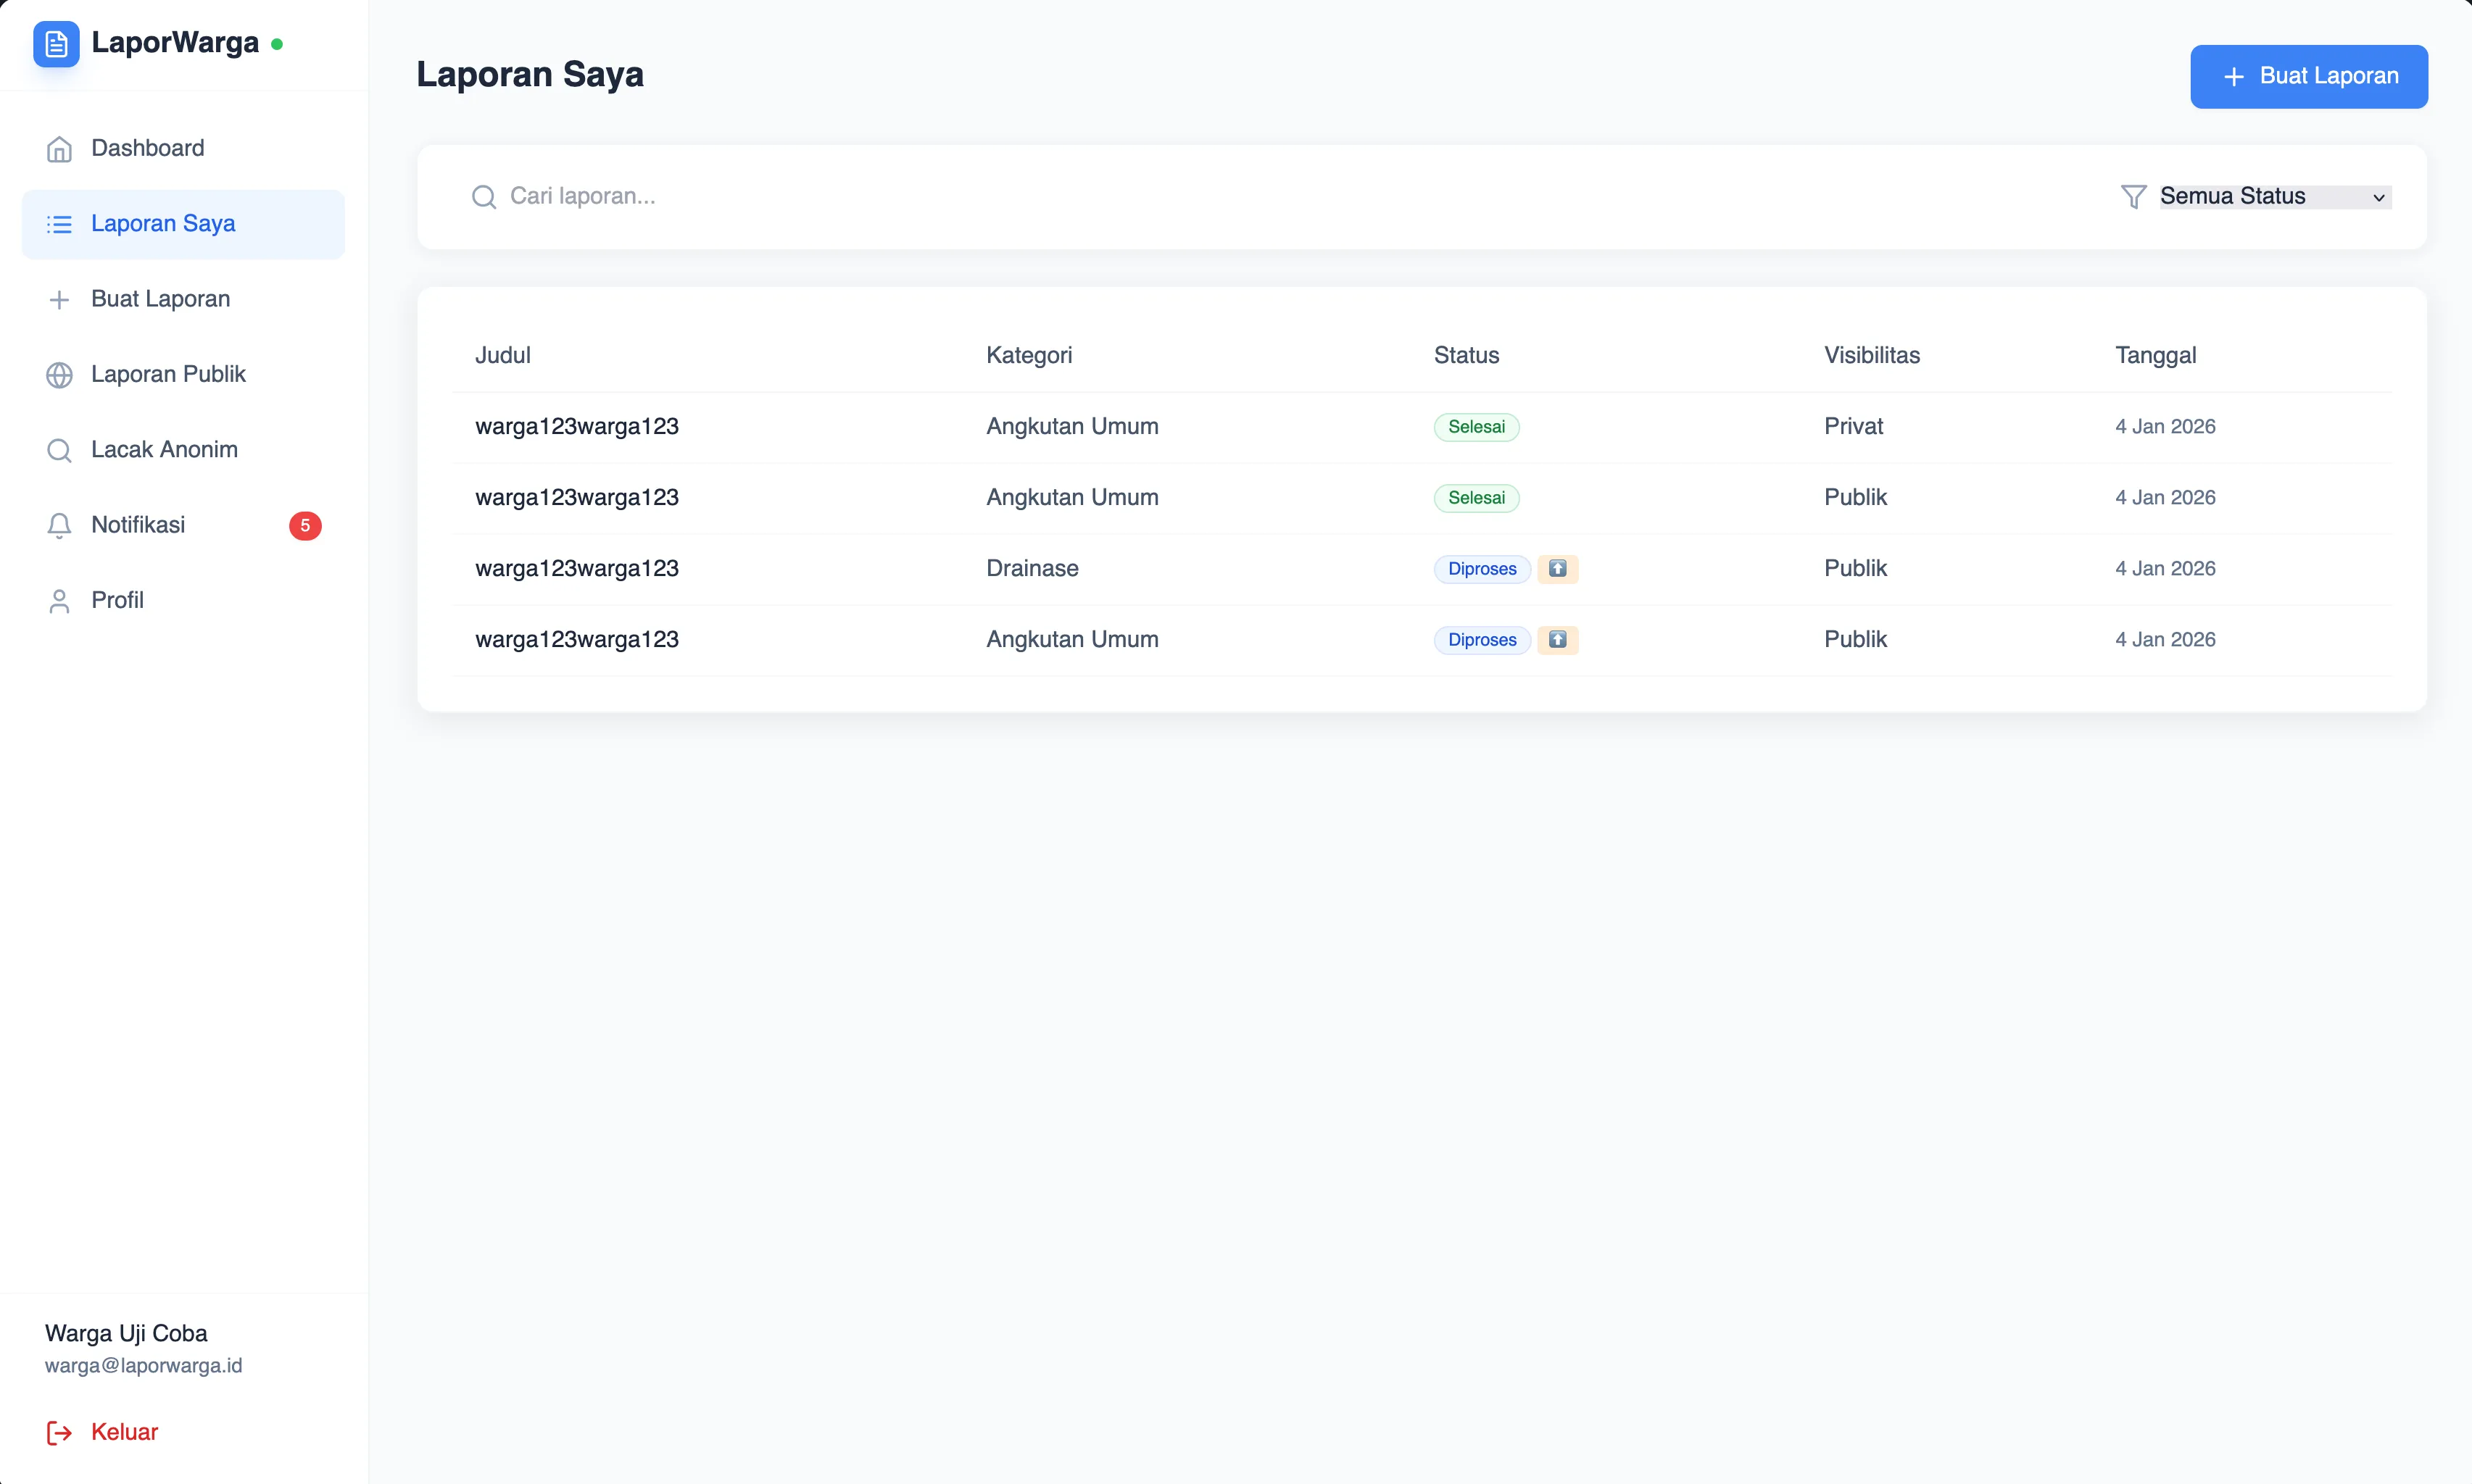
Task: Open the Selesai status badge on first row
Action: click(1476, 426)
